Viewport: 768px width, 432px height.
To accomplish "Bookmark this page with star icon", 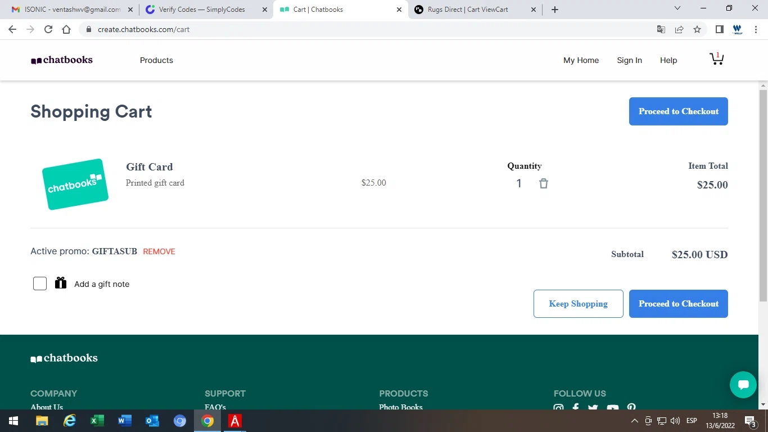I will click(x=697, y=29).
